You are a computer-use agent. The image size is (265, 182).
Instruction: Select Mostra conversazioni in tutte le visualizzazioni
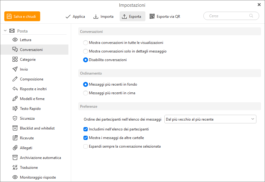click(x=86, y=43)
